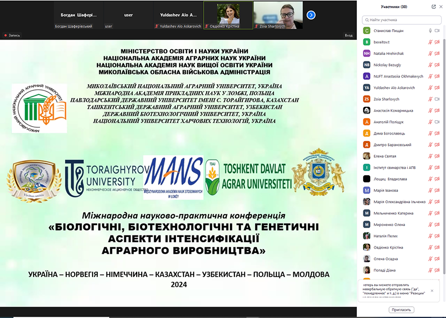Click the name Мельниченко Катерина
446x318 pixels.
click(393, 213)
